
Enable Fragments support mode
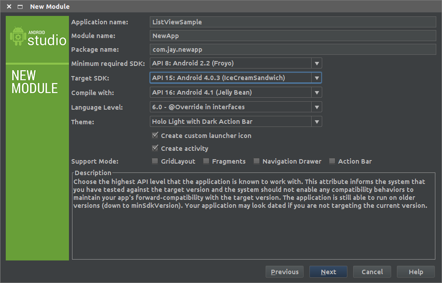(x=206, y=161)
